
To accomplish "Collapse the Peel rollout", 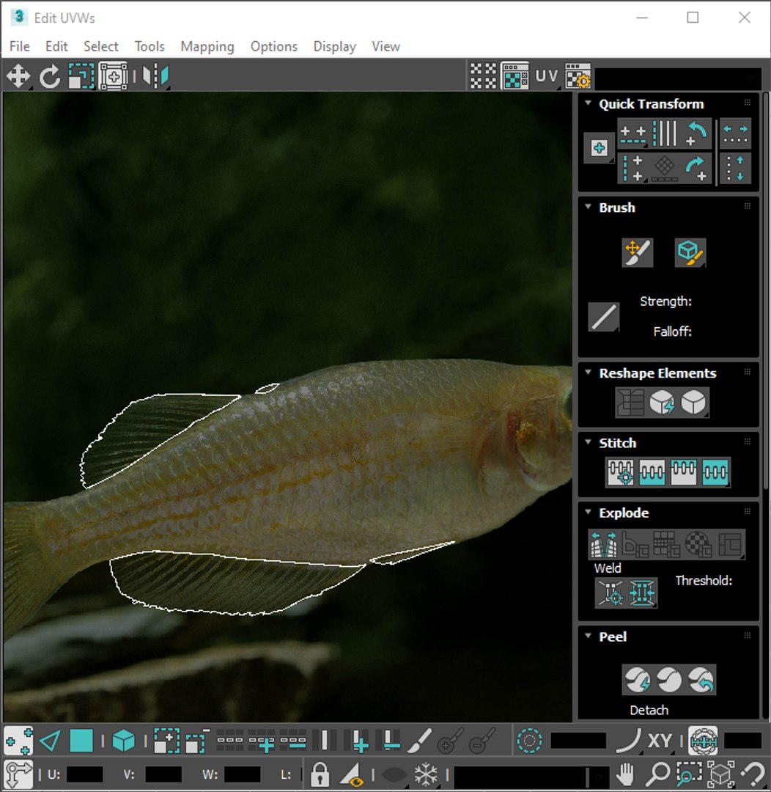I will click(588, 636).
